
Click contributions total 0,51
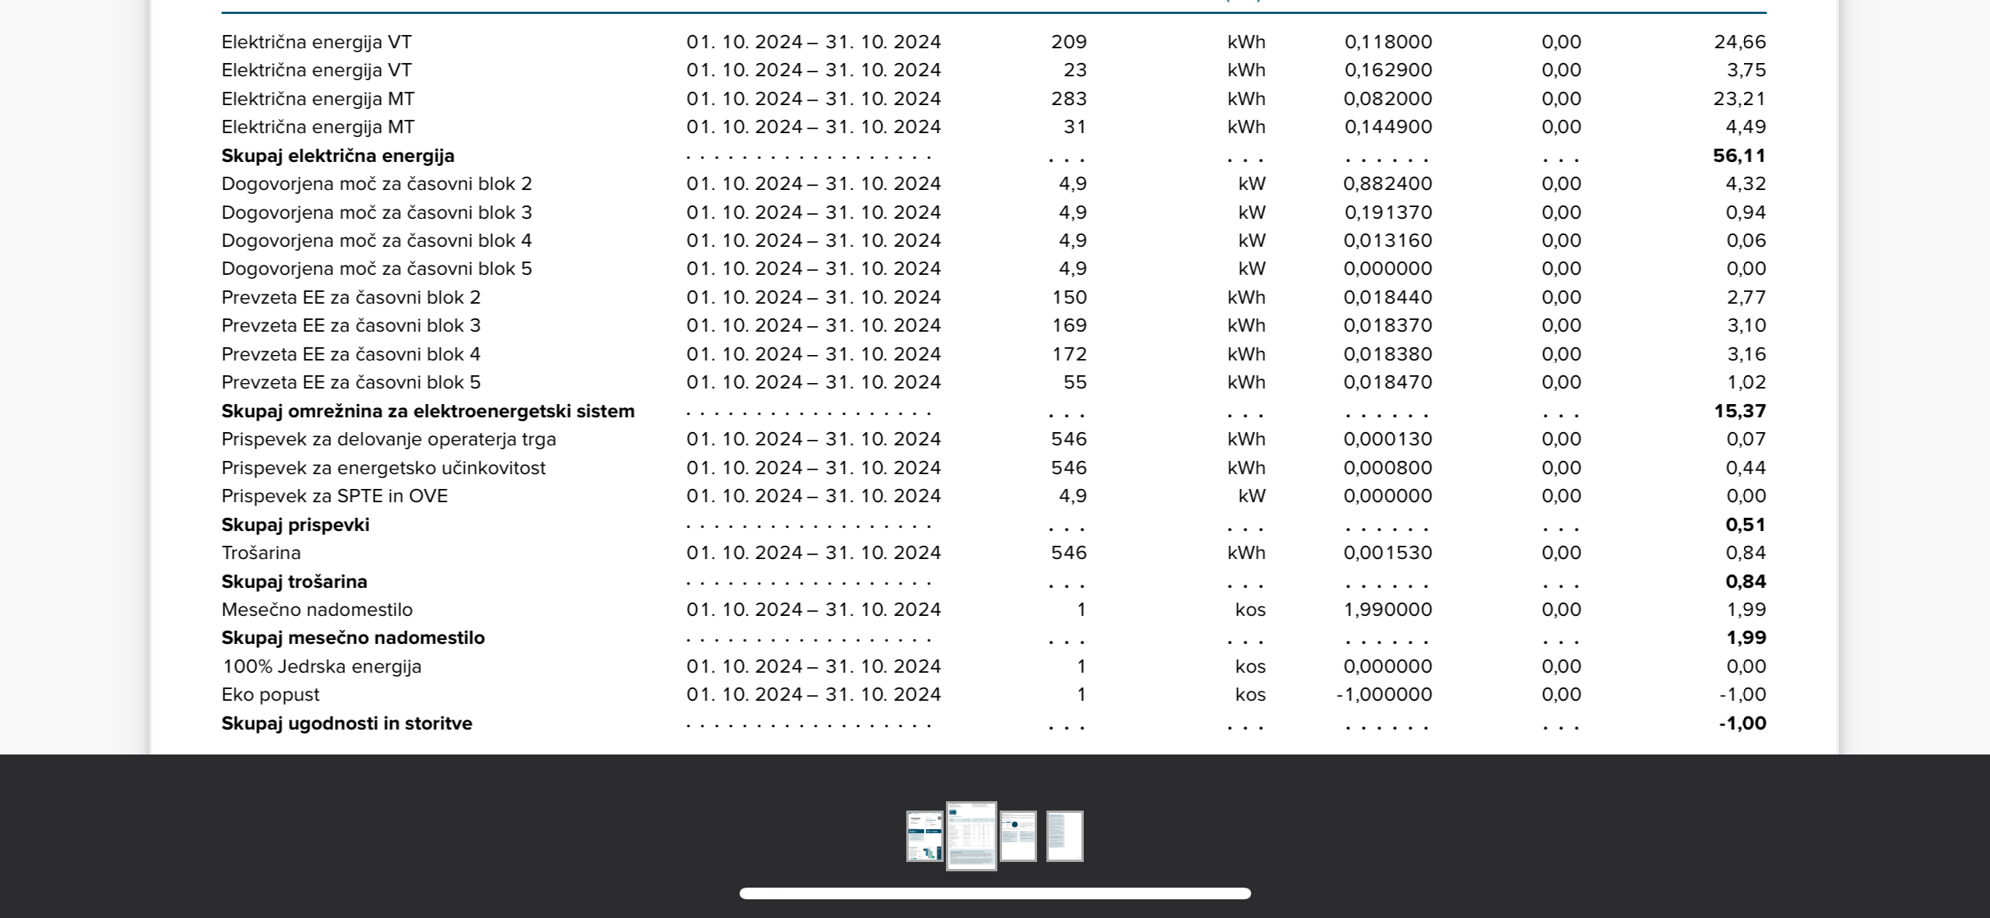click(1746, 525)
